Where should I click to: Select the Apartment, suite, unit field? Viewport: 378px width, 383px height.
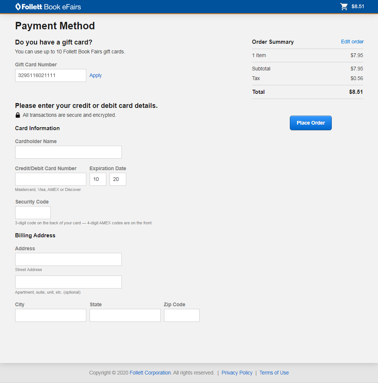(68, 282)
